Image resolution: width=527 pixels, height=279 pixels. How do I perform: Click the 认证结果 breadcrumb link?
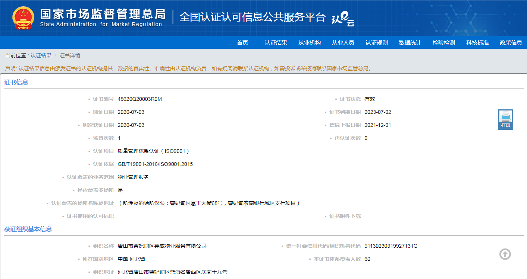[x=41, y=55]
